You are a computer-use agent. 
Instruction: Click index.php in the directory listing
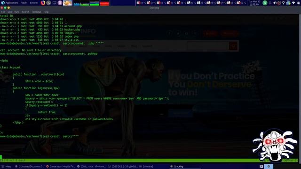point(71,37)
